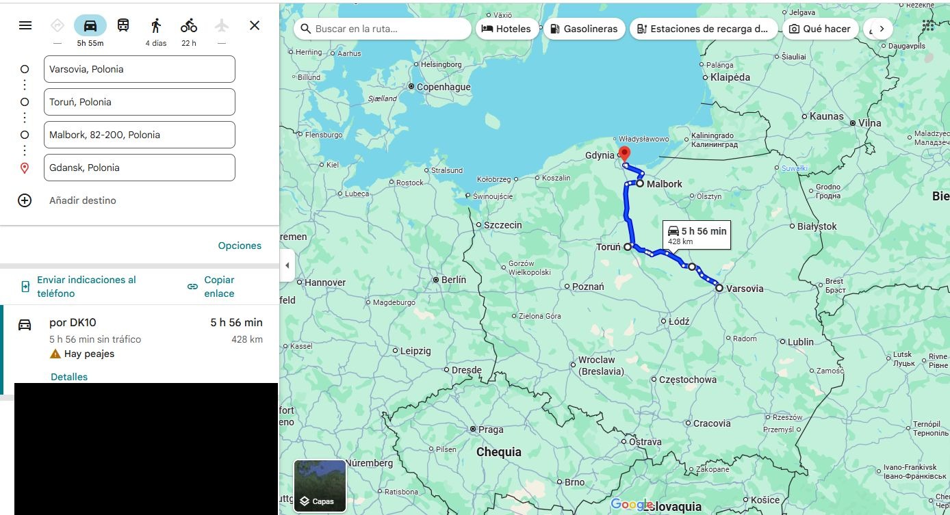950x515 pixels.
Task: Filter by Hoteles chip
Action: coord(506,29)
